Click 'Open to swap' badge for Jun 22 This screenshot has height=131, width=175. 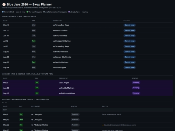click(x=129, y=30)
